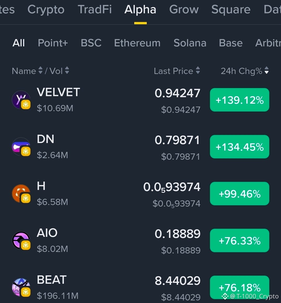Click VELVET +139.12% change button
Image resolution: width=281 pixels, height=303 pixels.
tap(240, 100)
